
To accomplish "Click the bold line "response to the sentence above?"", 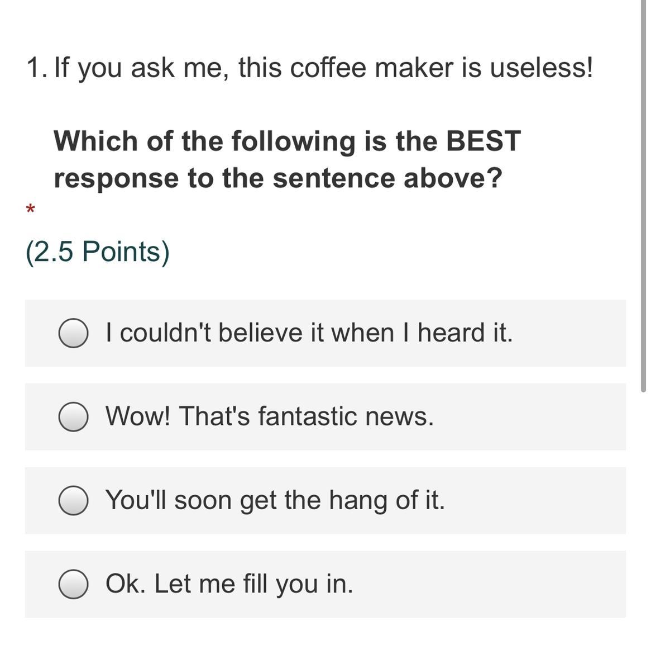I will point(278,178).
